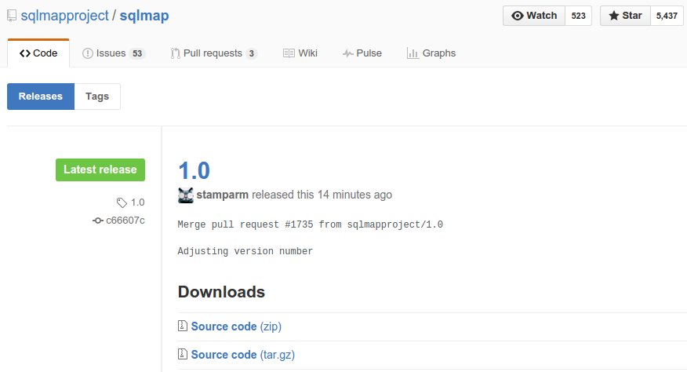Click the Wiki book icon
The image size is (687, 372).
point(289,53)
